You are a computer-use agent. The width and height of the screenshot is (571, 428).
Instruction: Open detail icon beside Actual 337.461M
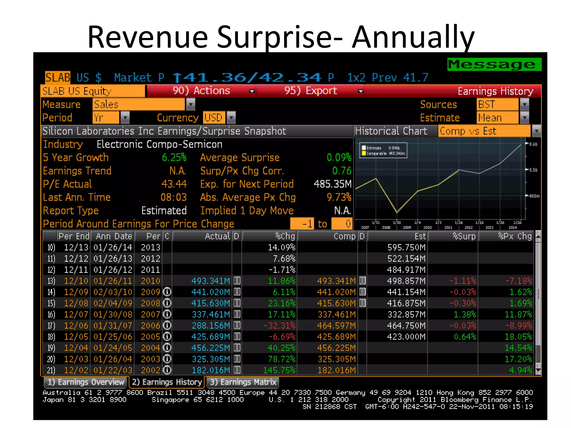click(237, 314)
